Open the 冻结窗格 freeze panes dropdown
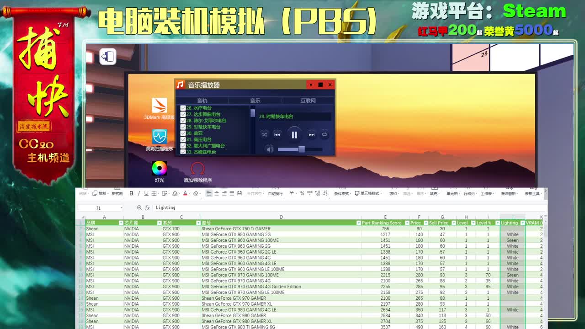 (509, 193)
